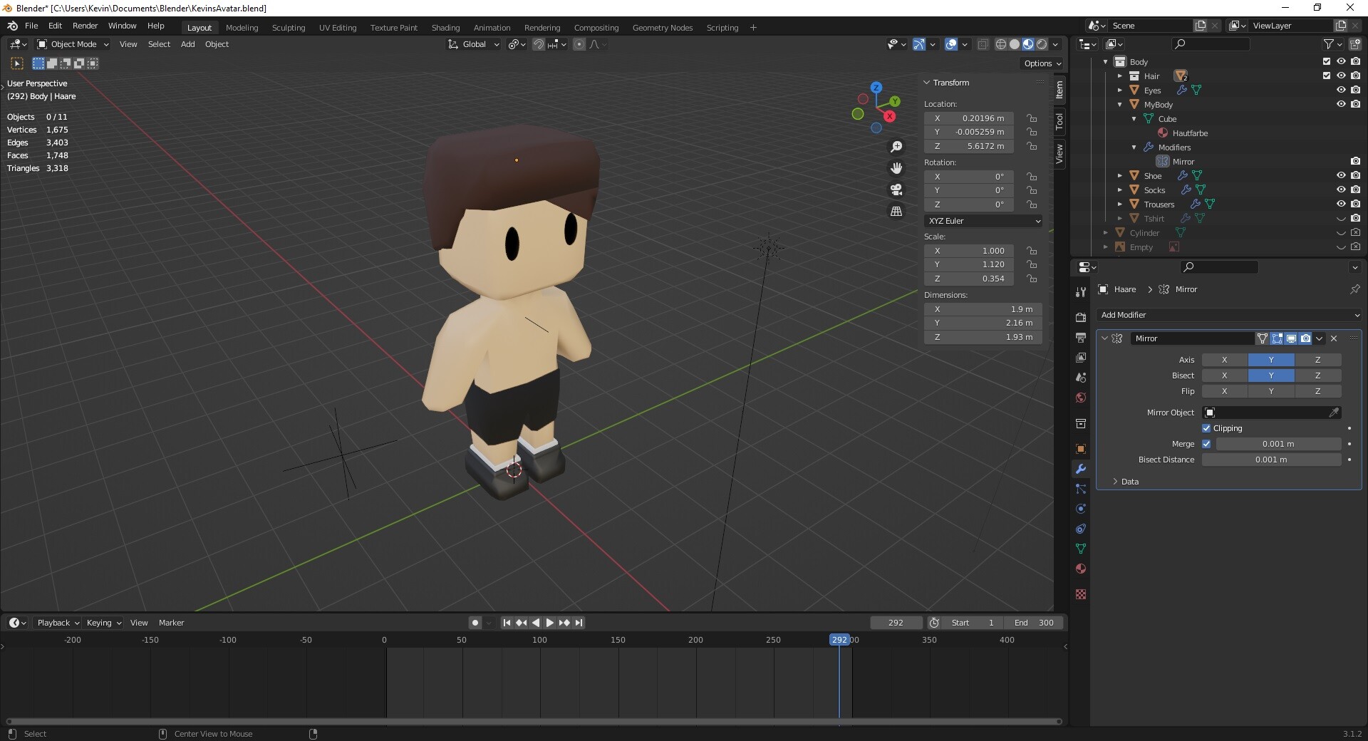Click the Bisect Distance value field
1368x741 pixels.
1271,460
